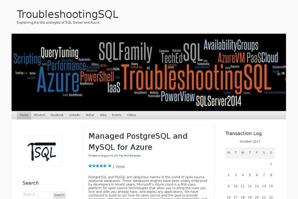
Task: Click the 'October 2017' calendar caption
Action: click(x=250, y=141)
